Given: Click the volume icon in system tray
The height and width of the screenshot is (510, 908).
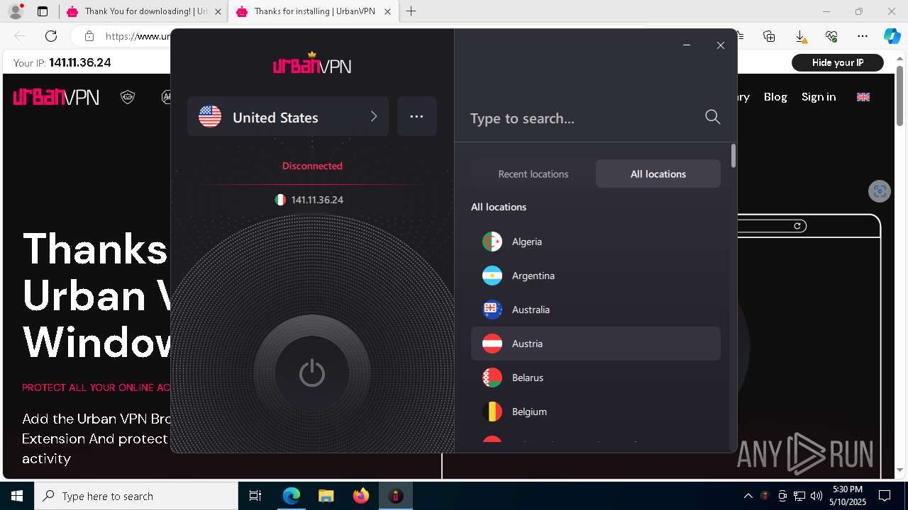Looking at the screenshot, I should [816, 496].
